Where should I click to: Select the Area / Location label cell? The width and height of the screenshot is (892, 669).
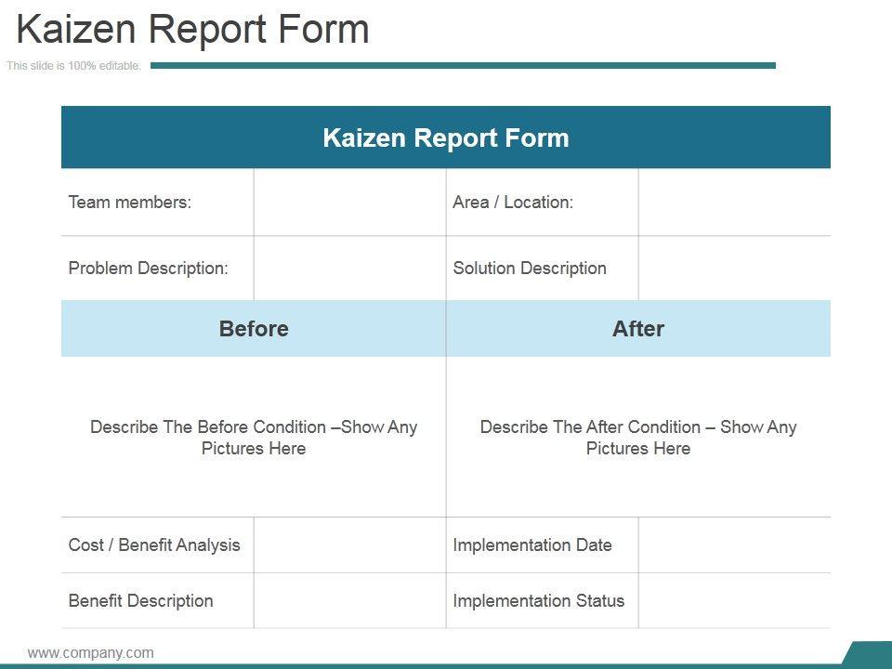click(513, 203)
